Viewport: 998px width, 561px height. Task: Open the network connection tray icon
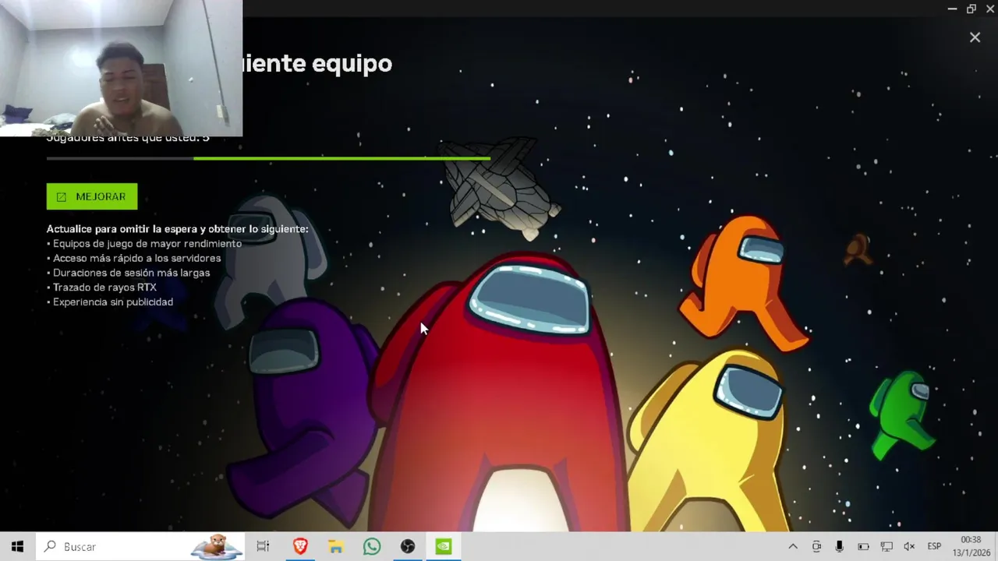tap(887, 546)
